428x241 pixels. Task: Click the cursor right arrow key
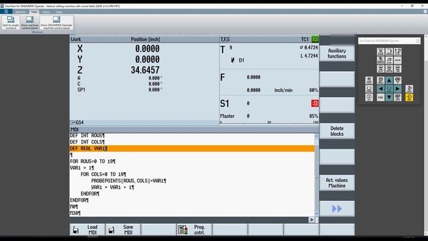[x=398, y=89]
